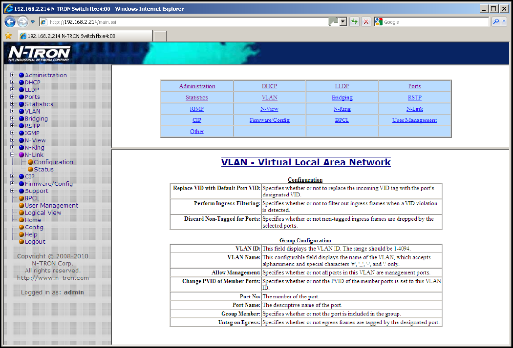Open the Administration link in help table

(x=197, y=86)
